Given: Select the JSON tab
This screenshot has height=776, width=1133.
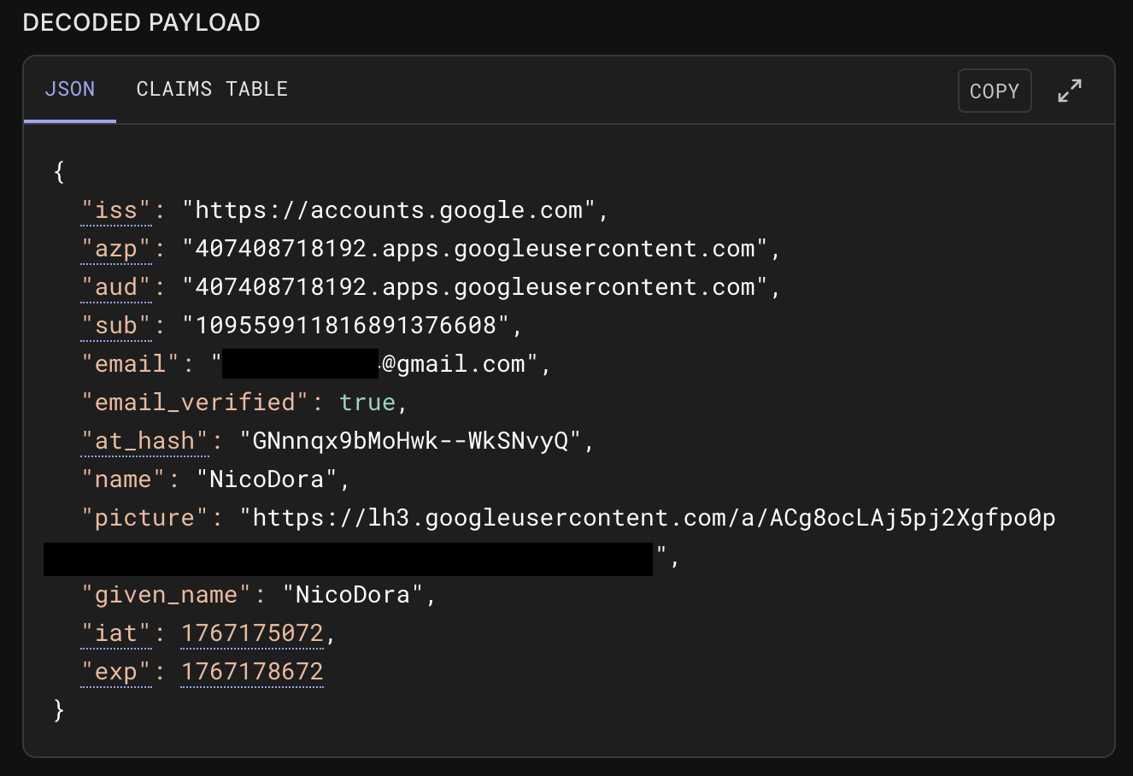Looking at the screenshot, I should coord(69,88).
